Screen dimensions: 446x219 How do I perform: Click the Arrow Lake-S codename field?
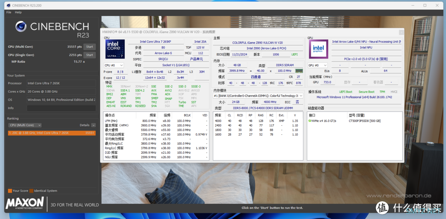pyautogui.click(x=163, y=53)
